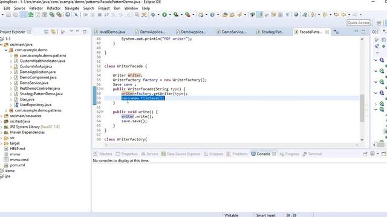Click the Open Web Browser globe icon
The height and width of the screenshot is (217, 387).
[296, 14]
